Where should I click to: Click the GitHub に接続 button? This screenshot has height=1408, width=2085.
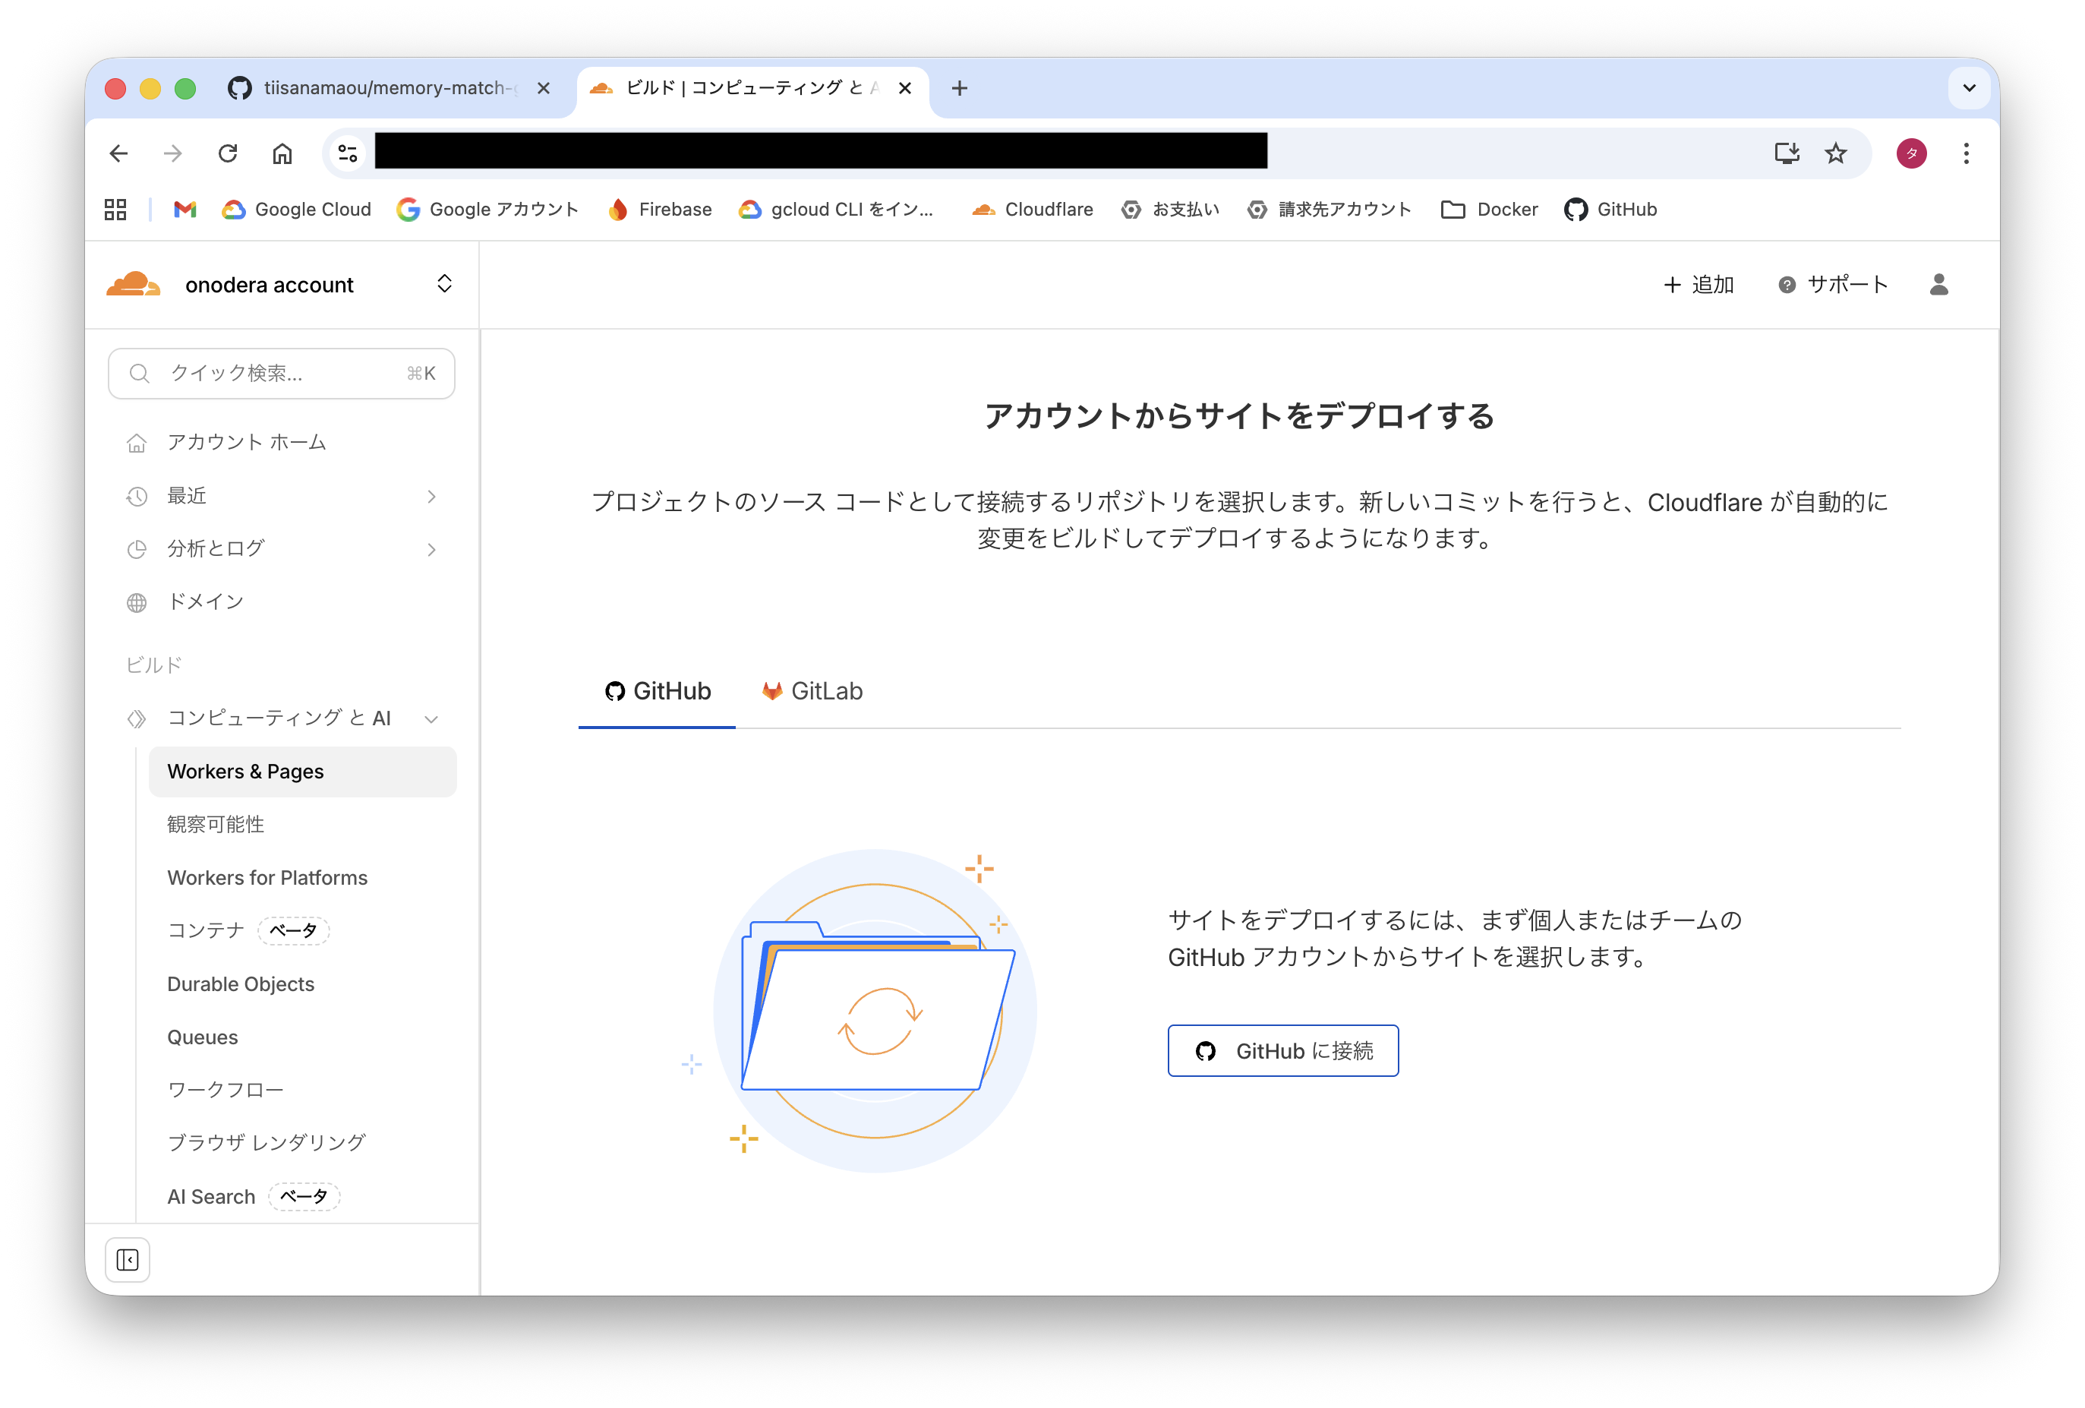1282,1051
